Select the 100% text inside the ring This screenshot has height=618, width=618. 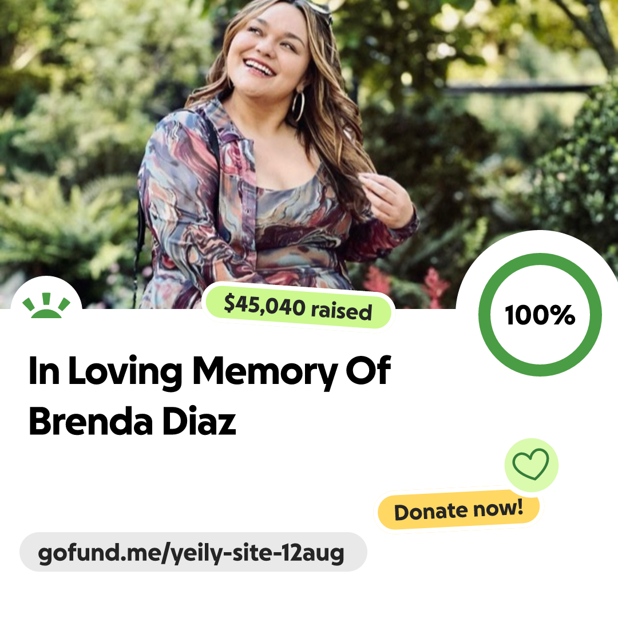[540, 315]
